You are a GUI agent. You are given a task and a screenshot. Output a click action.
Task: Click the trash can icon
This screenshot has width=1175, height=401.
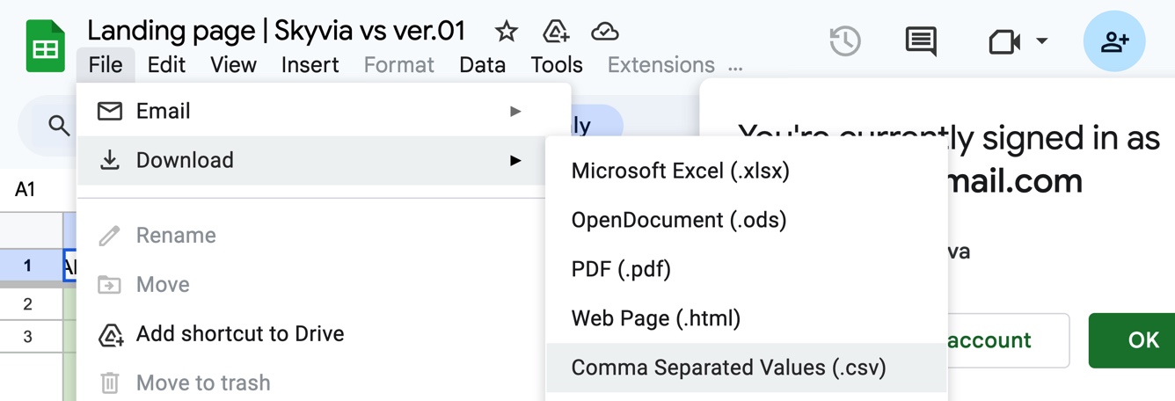click(x=109, y=383)
